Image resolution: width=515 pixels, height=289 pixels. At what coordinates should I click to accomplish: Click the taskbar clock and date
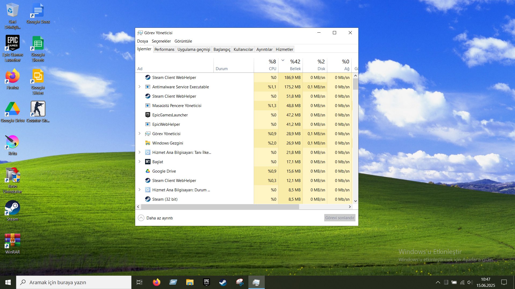(486, 282)
